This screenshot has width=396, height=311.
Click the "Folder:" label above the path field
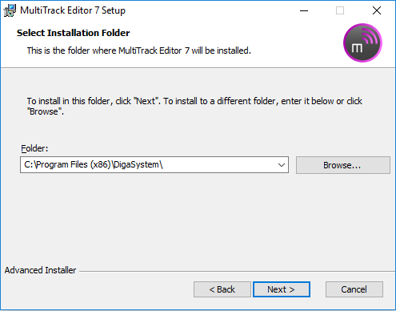coord(34,148)
